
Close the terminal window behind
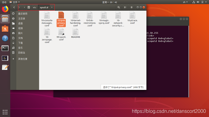187,19
